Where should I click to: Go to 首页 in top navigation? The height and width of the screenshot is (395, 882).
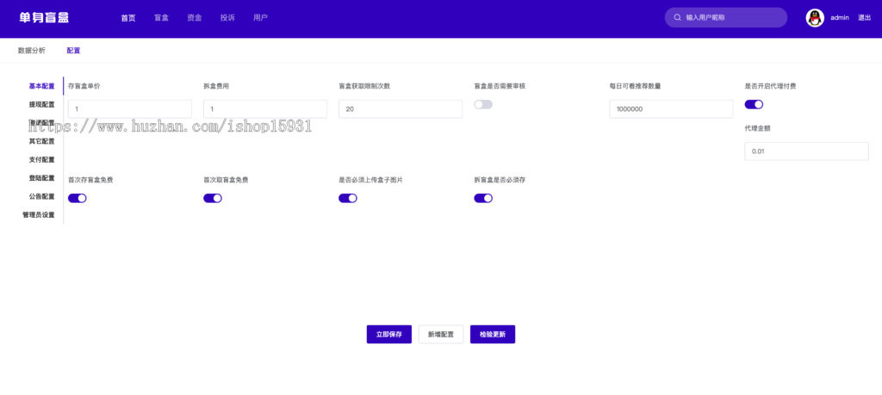tap(128, 18)
